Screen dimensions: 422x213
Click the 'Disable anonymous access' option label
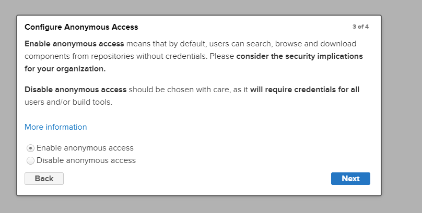[86, 160]
